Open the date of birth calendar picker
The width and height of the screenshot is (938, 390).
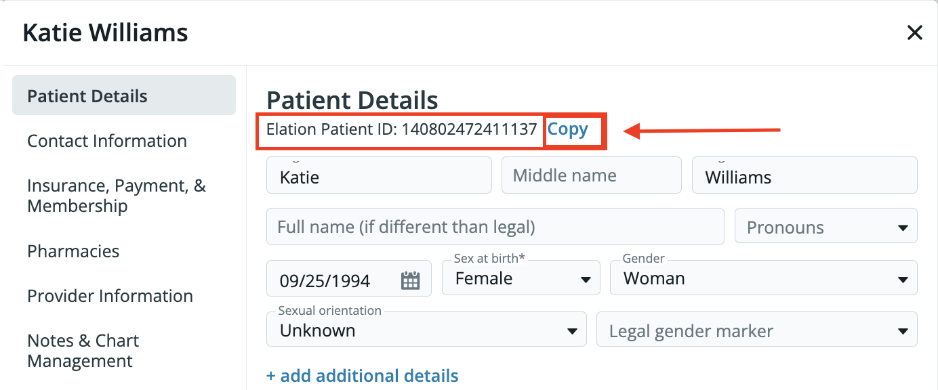pos(411,280)
